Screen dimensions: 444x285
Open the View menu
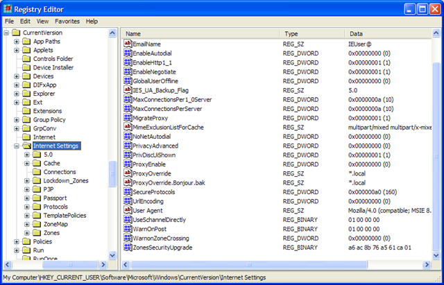click(42, 21)
